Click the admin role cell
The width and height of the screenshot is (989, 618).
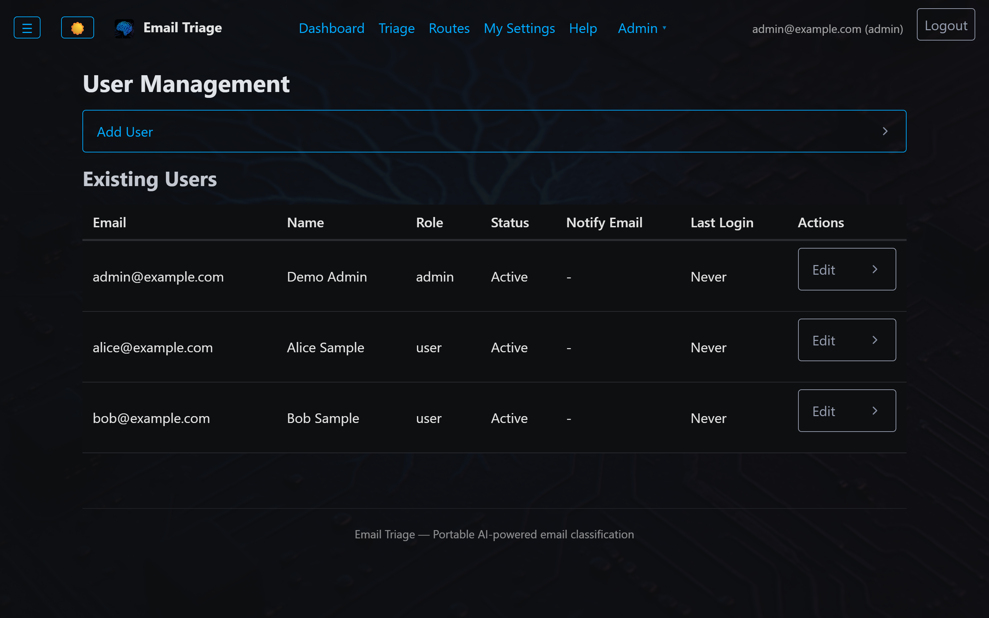point(435,277)
